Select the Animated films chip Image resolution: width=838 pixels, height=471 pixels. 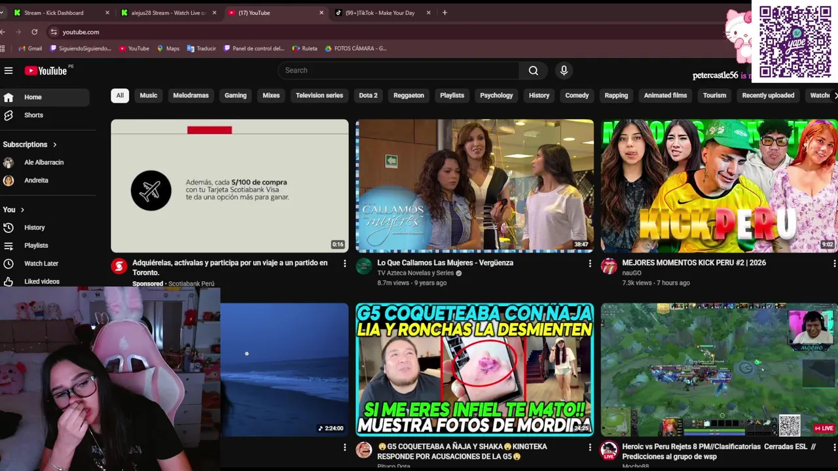pos(665,96)
